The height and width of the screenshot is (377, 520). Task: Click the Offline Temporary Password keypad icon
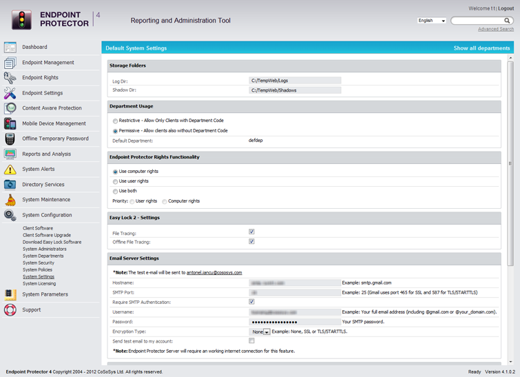[10, 139]
